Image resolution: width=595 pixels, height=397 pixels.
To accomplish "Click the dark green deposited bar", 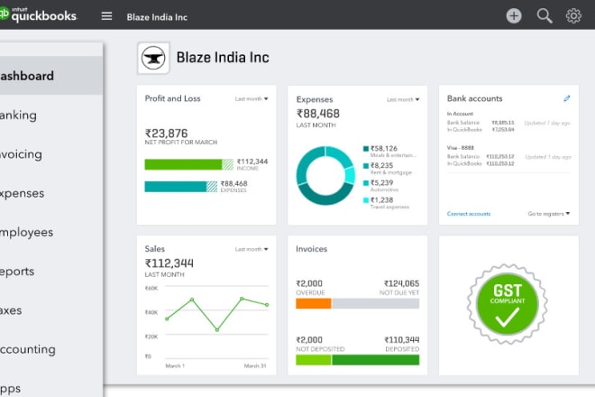I will pyautogui.click(x=376, y=360).
